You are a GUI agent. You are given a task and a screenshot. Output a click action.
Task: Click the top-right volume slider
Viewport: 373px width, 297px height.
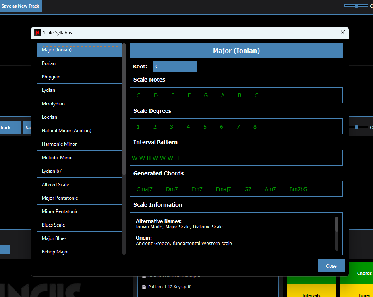pyautogui.click(x=356, y=6)
